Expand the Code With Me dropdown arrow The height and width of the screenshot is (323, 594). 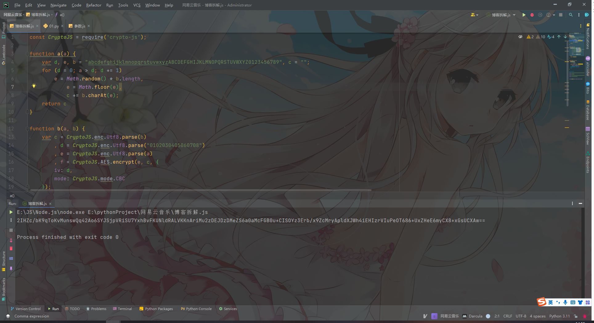click(477, 15)
